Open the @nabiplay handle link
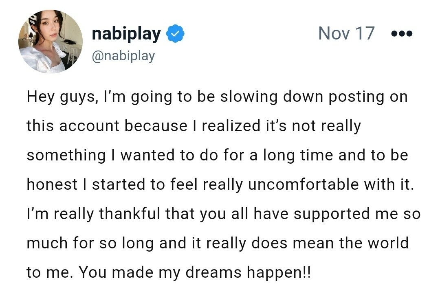 click(123, 56)
